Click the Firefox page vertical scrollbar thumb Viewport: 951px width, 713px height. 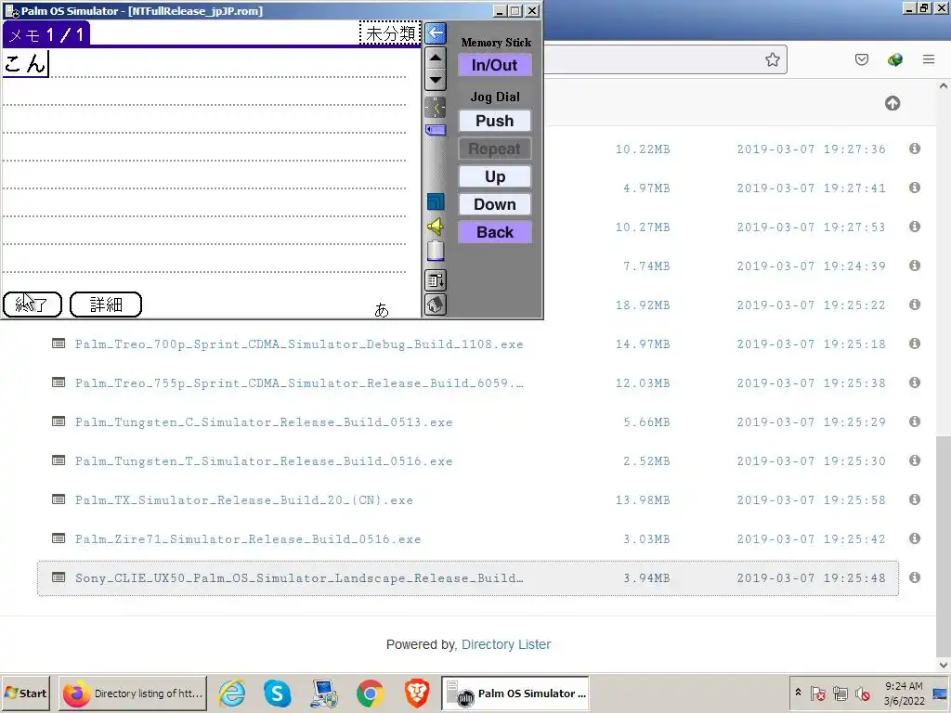[944, 546]
